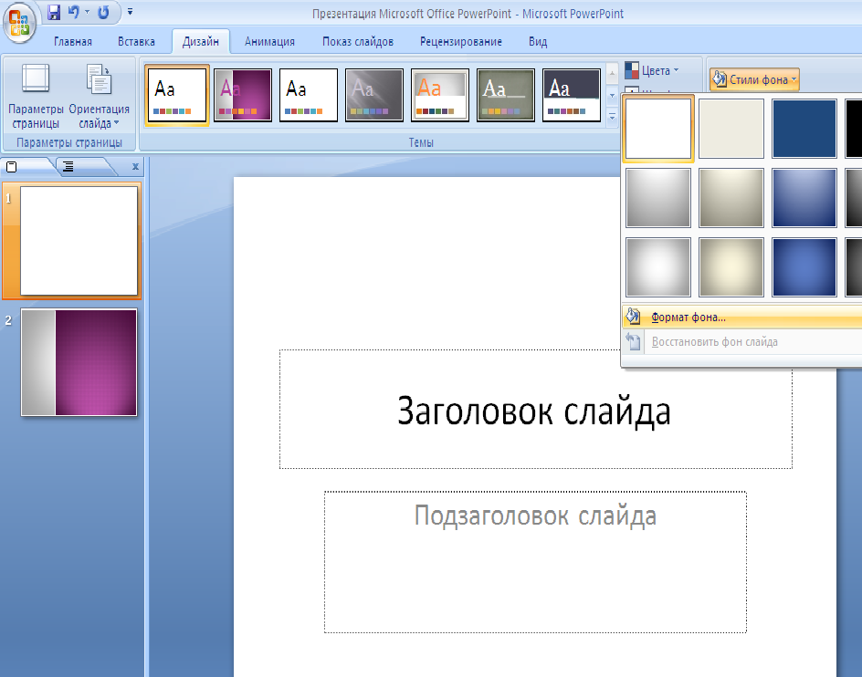Open the Цвета theme colors dropdown
The image size is (862, 677).
click(653, 71)
